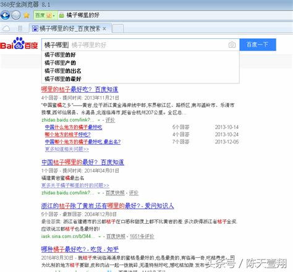The image size is (293, 272).
Task: Click 评价 link under first result
Action: tap(110, 120)
